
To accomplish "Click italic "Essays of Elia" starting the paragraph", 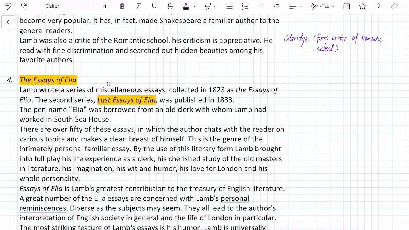I will click(x=41, y=189).
